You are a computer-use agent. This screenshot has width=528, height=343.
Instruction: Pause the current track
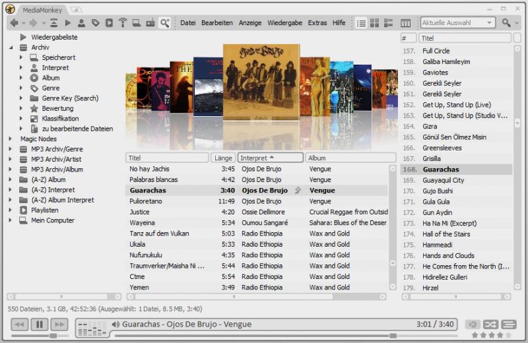(40, 324)
